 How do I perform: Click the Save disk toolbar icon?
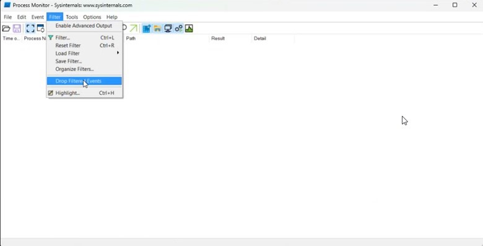[17, 29]
